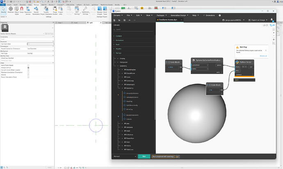Open Dynamo notifications bell
Screen dimensions: 283x169
click(272, 20)
